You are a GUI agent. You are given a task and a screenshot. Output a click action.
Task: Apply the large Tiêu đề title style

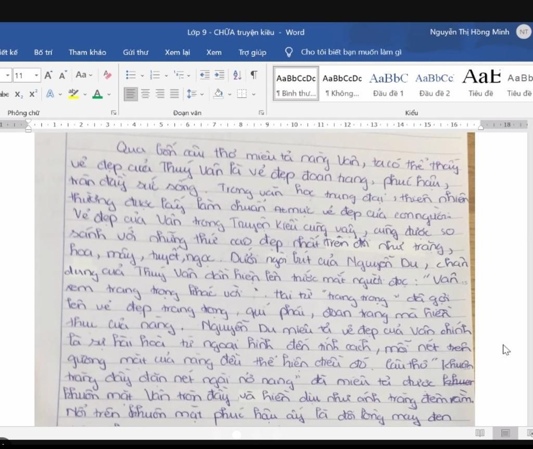(x=480, y=84)
